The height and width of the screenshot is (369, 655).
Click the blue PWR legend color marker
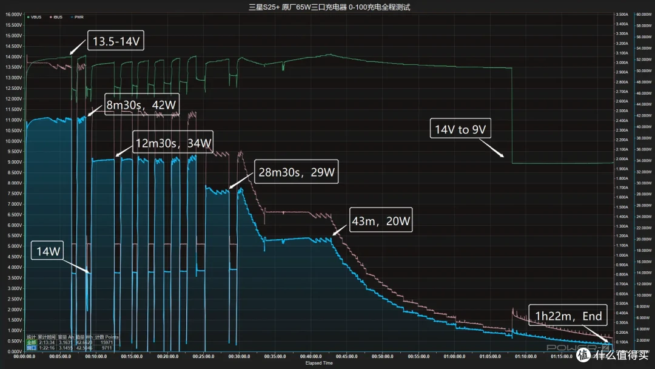pyautogui.click(x=72, y=17)
